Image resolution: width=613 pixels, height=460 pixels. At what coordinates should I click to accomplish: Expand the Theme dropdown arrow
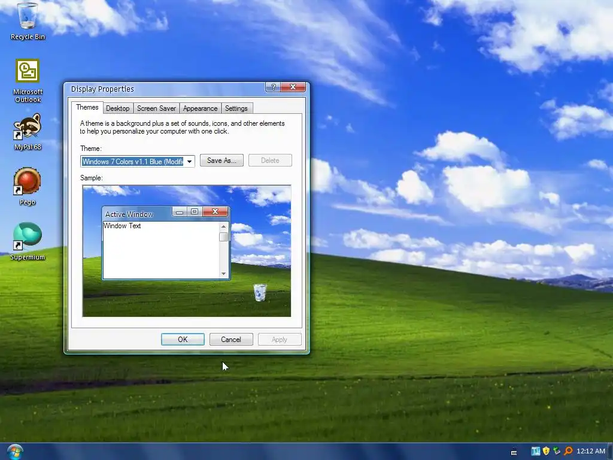point(189,162)
